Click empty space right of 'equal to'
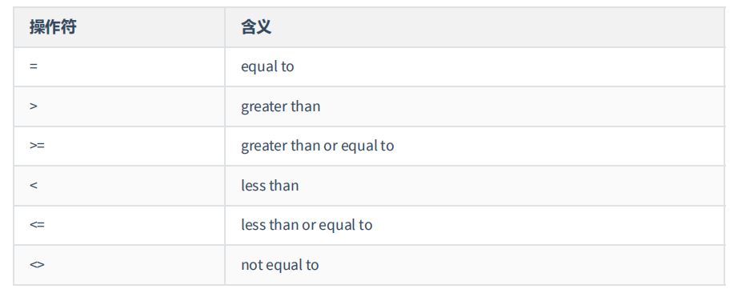The width and height of the screenshot is (742, 293). pyautogui.click(x=509, y=66)
